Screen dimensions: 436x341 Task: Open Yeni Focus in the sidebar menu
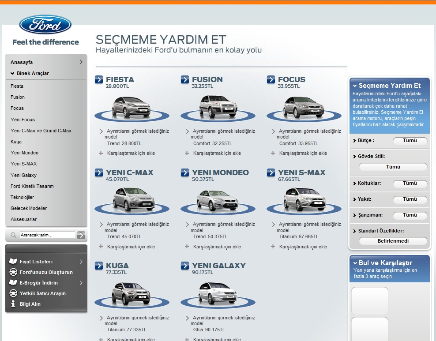tap(23, 120)
